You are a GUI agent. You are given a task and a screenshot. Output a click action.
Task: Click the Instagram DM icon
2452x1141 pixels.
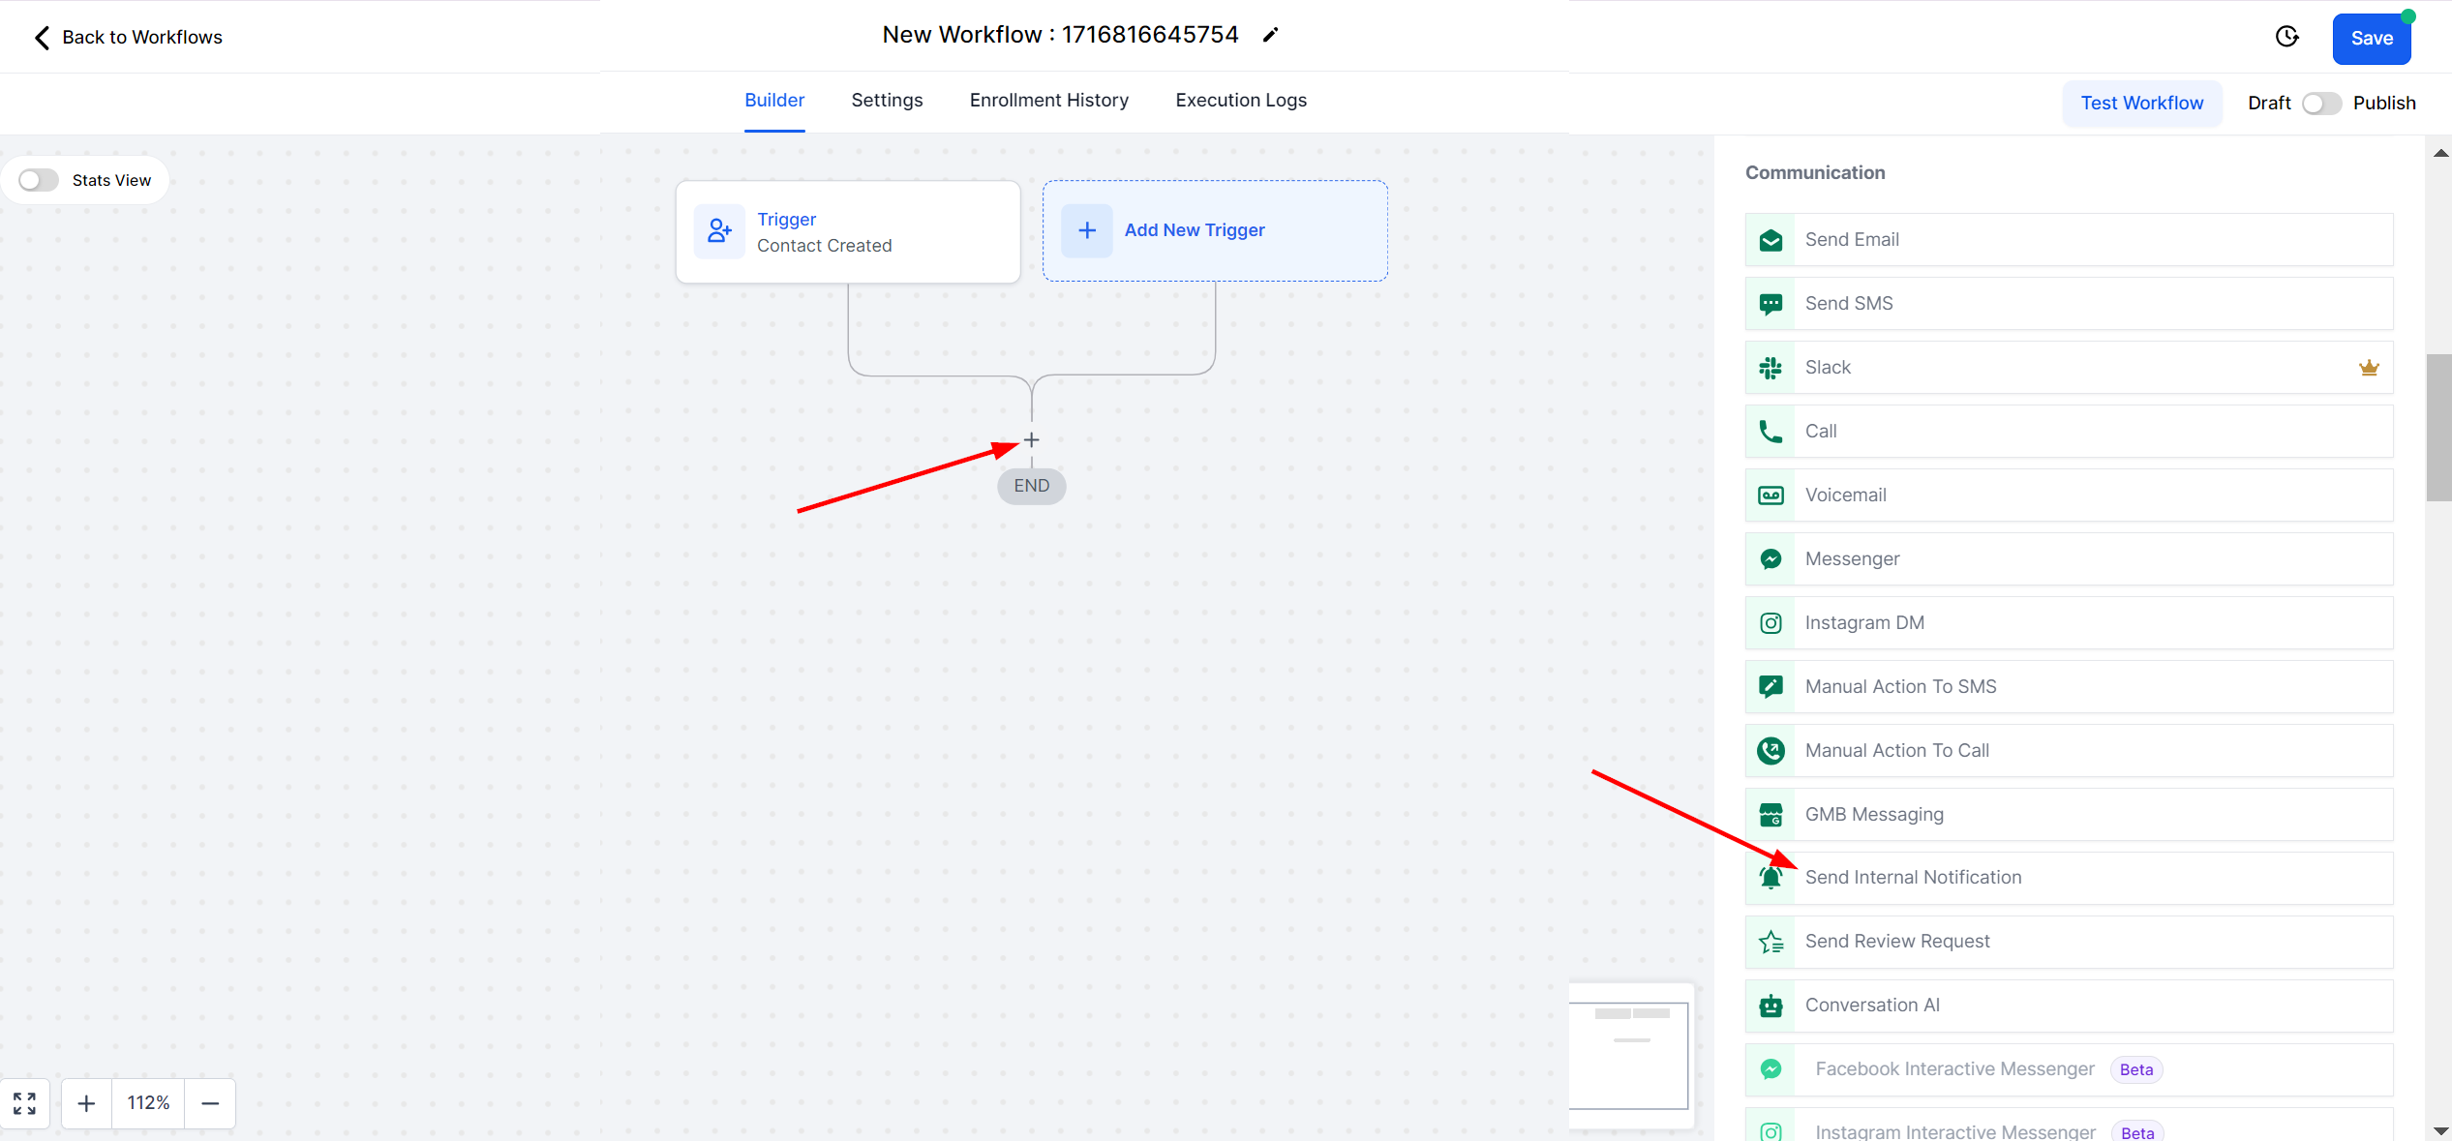point(1771,623)
